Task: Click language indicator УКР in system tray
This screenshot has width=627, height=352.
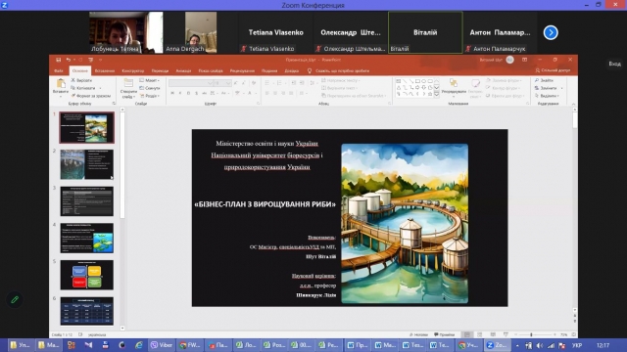Action: point(577,345)
